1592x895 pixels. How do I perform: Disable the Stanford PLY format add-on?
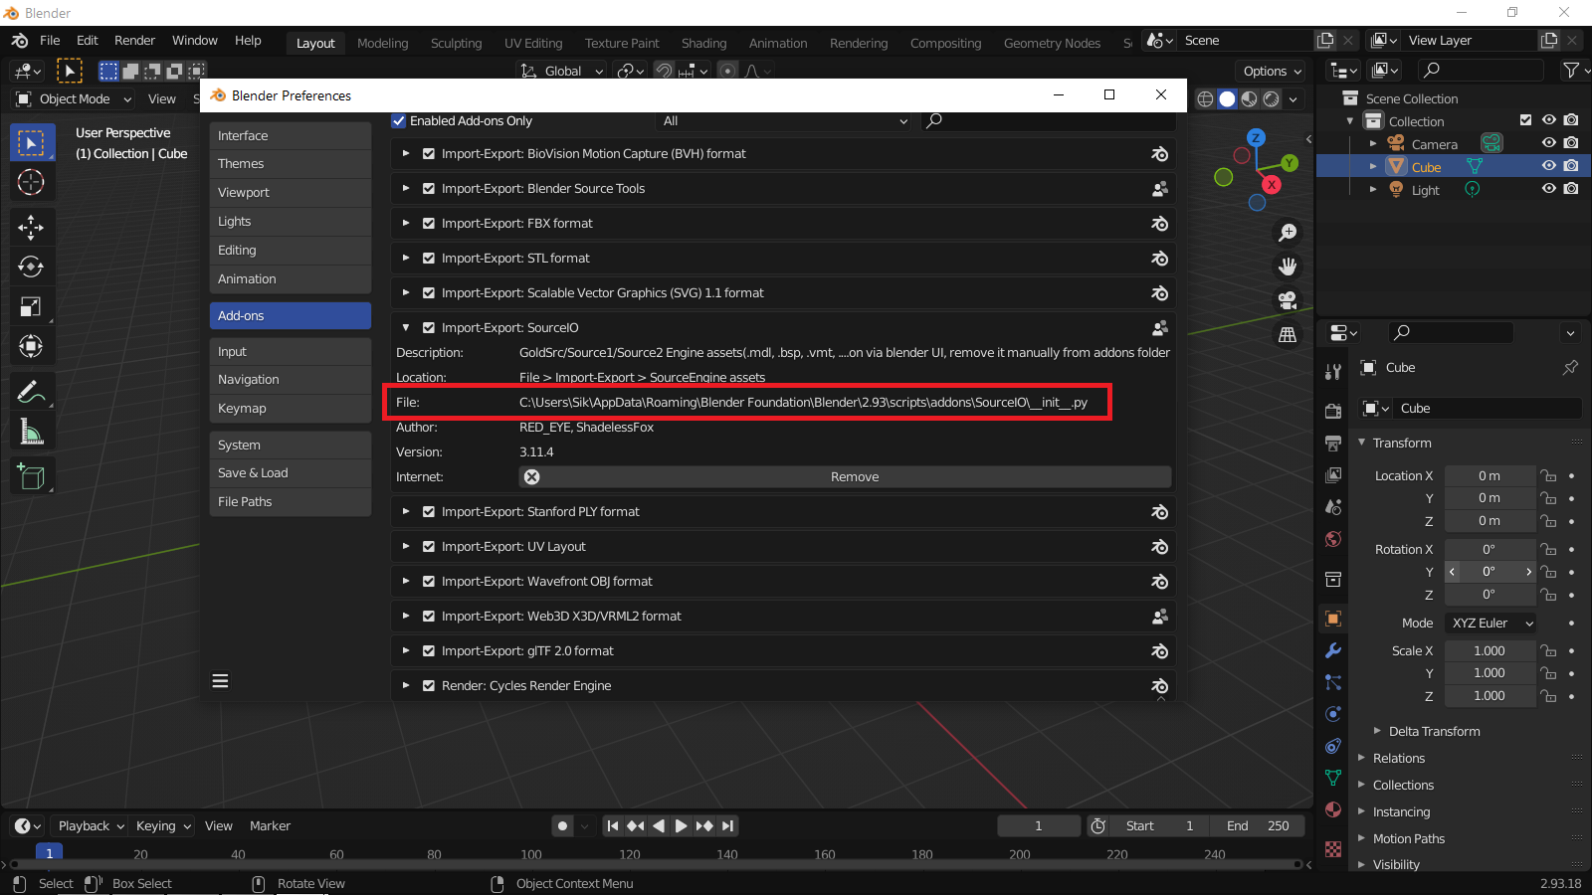coord(429,512)
